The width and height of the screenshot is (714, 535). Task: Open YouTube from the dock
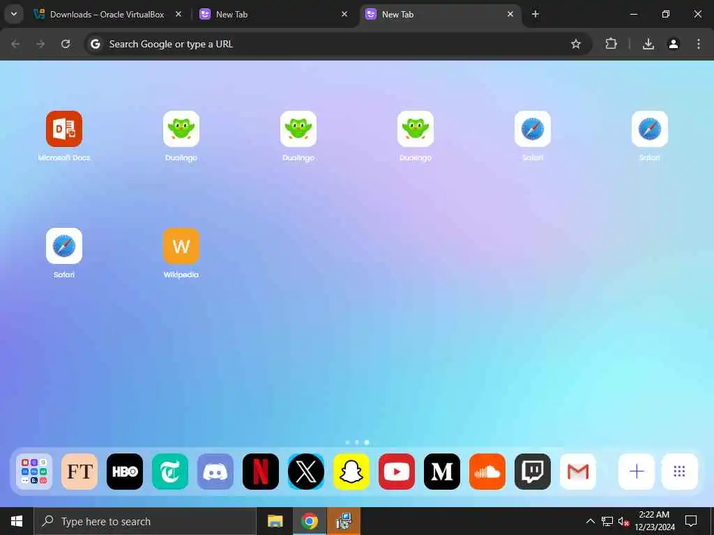tap(397, 472)
